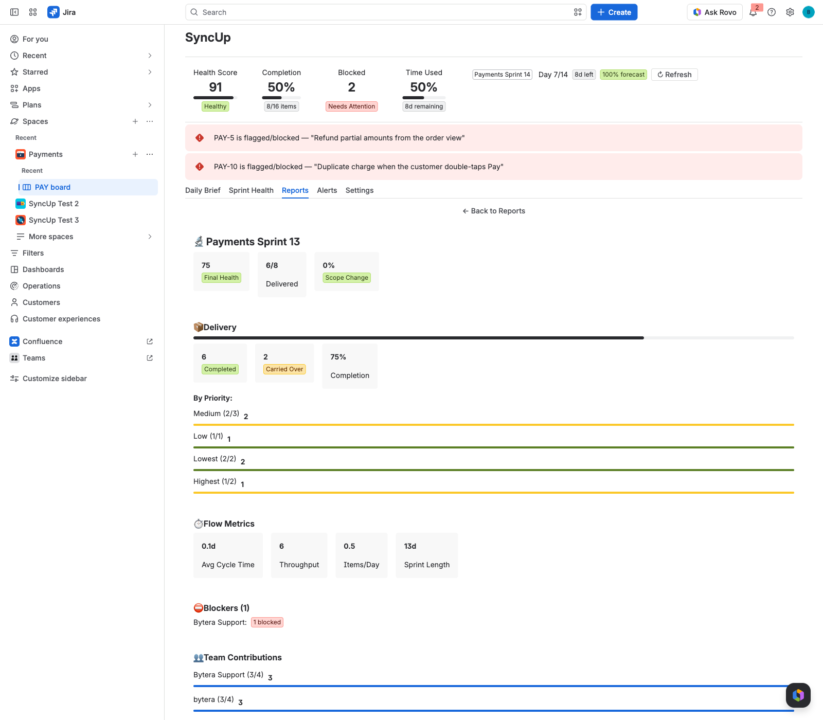
Task: Switch to the Daily Brief tab
Action: point(203,190)
